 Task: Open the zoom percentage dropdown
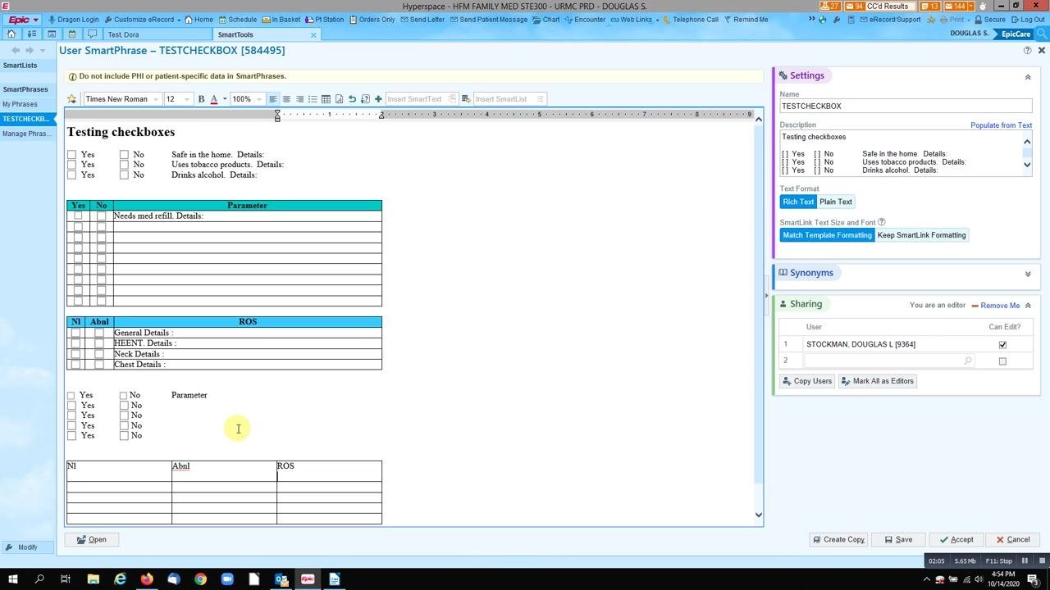click(x=259, y=99)
